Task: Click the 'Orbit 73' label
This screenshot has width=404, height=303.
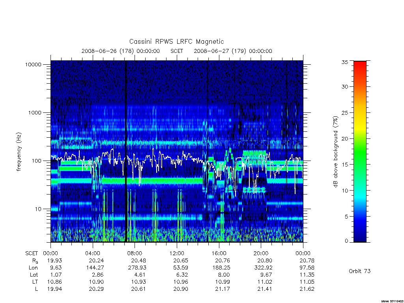Action: coord(360,271)
